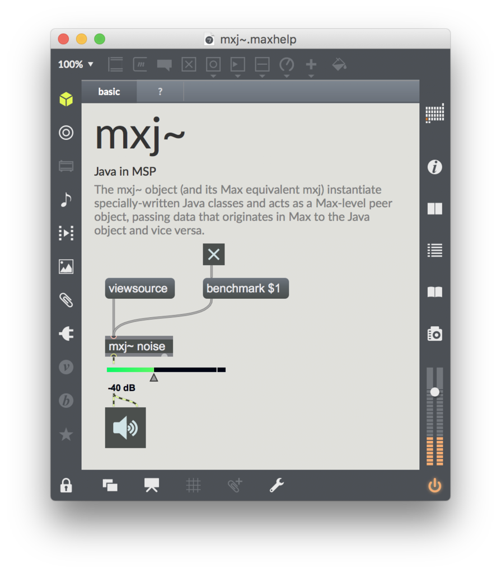Open the module rack icon in left sidebar
Screen dimensions: 501x573
point(66,166)
